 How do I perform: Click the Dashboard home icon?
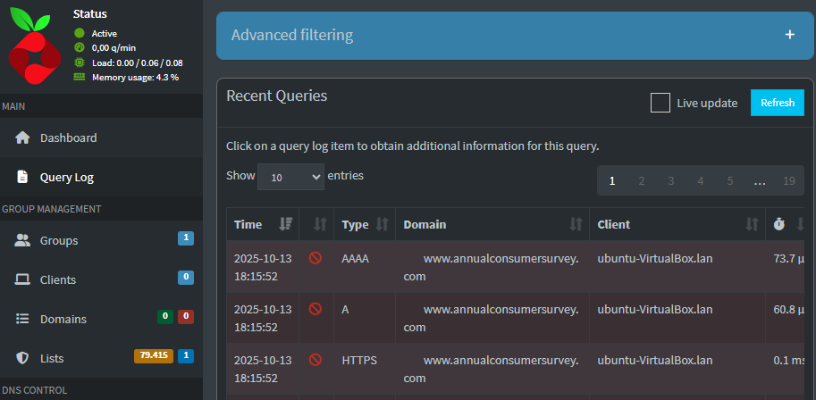click(x=23, y=138)
